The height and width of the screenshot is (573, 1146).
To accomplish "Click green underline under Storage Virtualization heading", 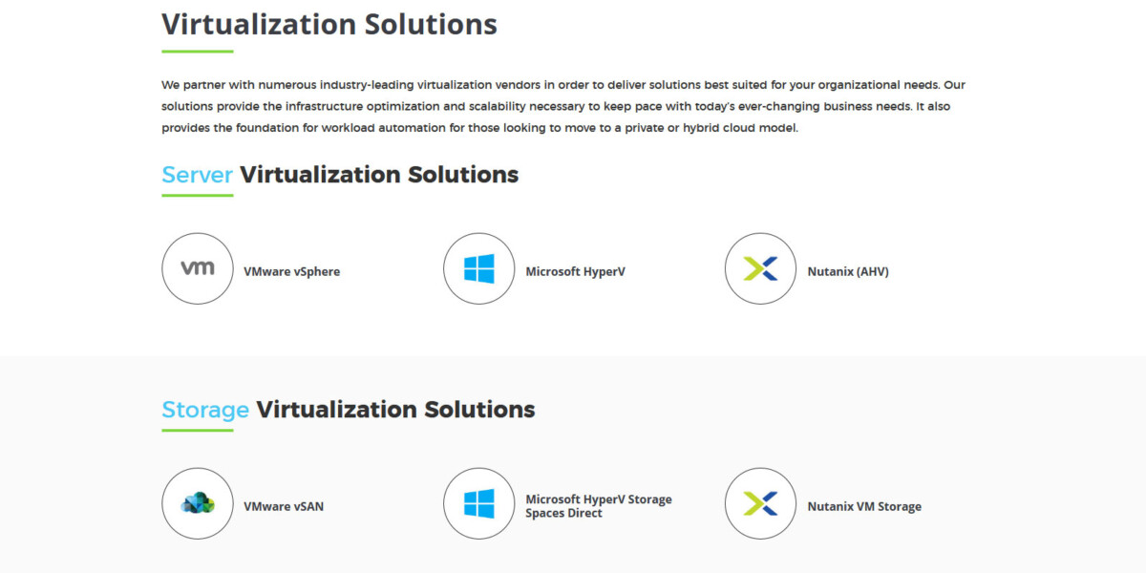I will [x=198, y=431].
